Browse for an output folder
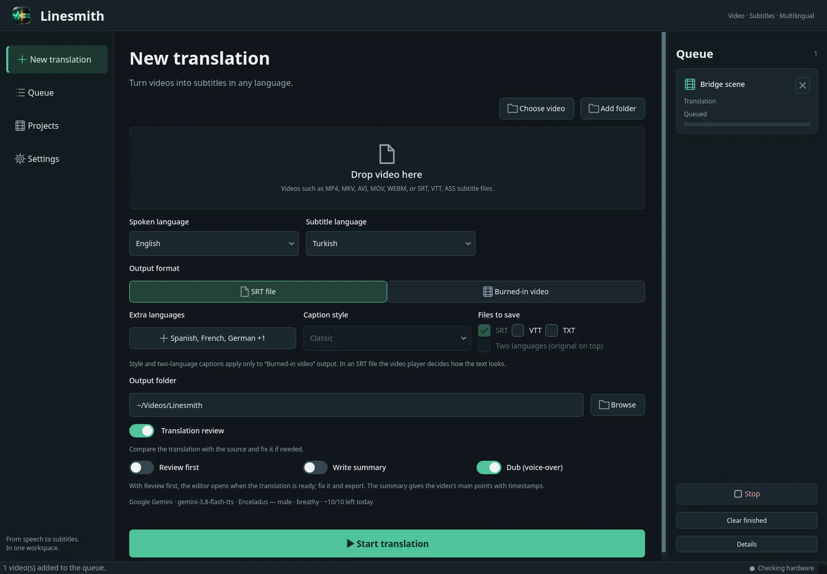 (x=618, y=405)
